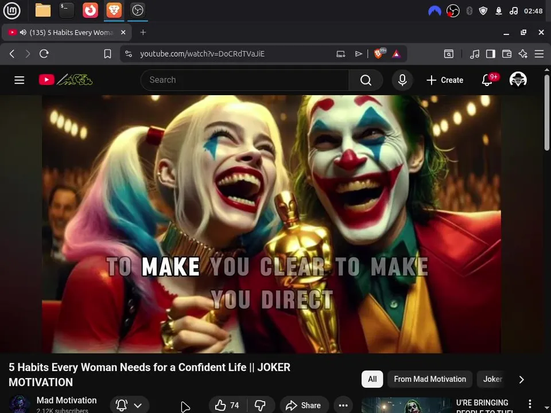The height and width of the screenshot is (413, 551).
Task: Open the clock showing 02:48
Action: 533,11
